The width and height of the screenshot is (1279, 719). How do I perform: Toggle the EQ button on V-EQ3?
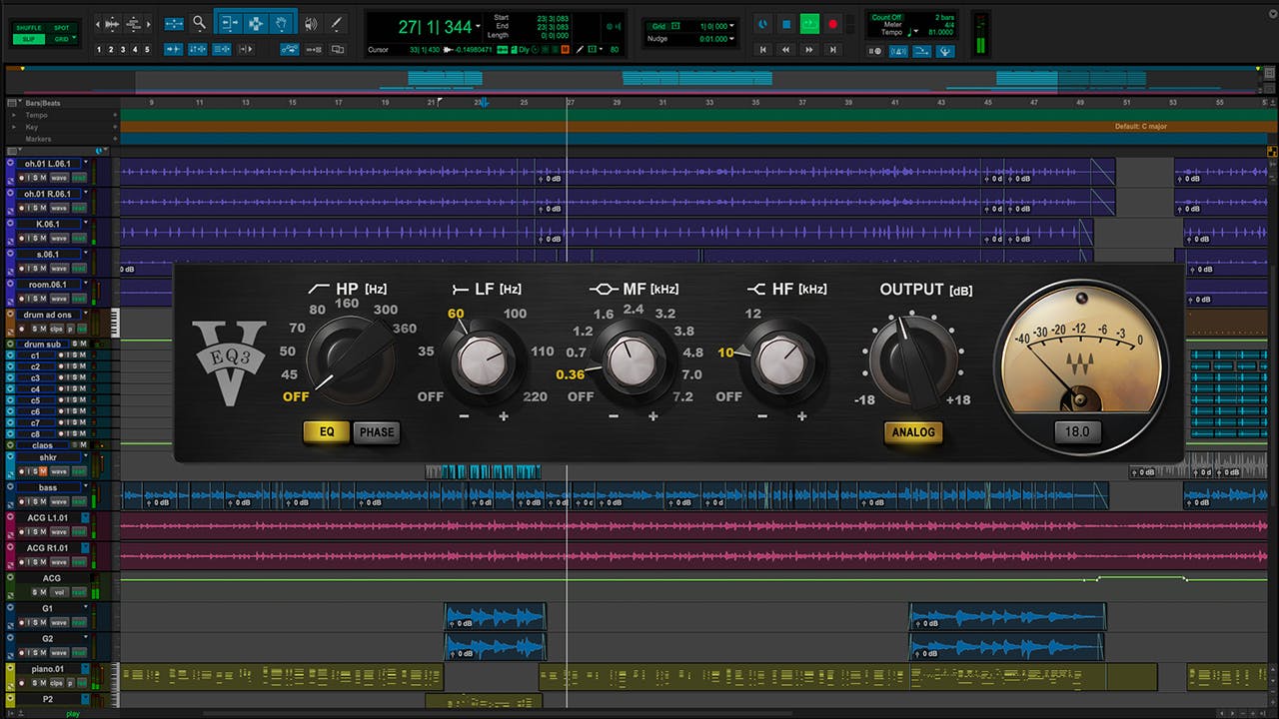click(326, 432)
